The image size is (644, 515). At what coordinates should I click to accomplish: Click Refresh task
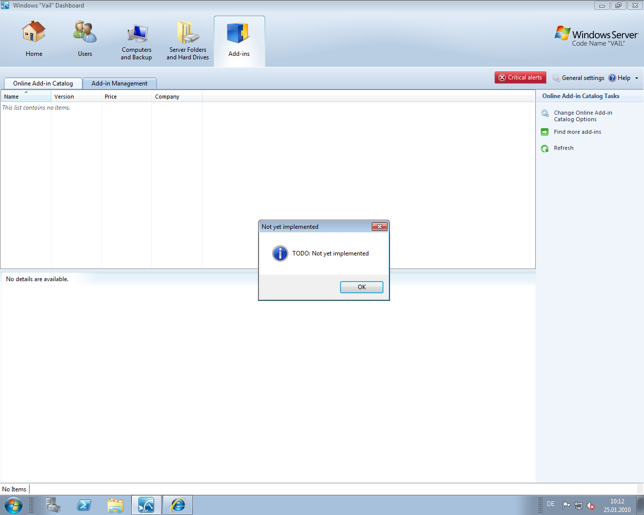(x=563, y=148)
